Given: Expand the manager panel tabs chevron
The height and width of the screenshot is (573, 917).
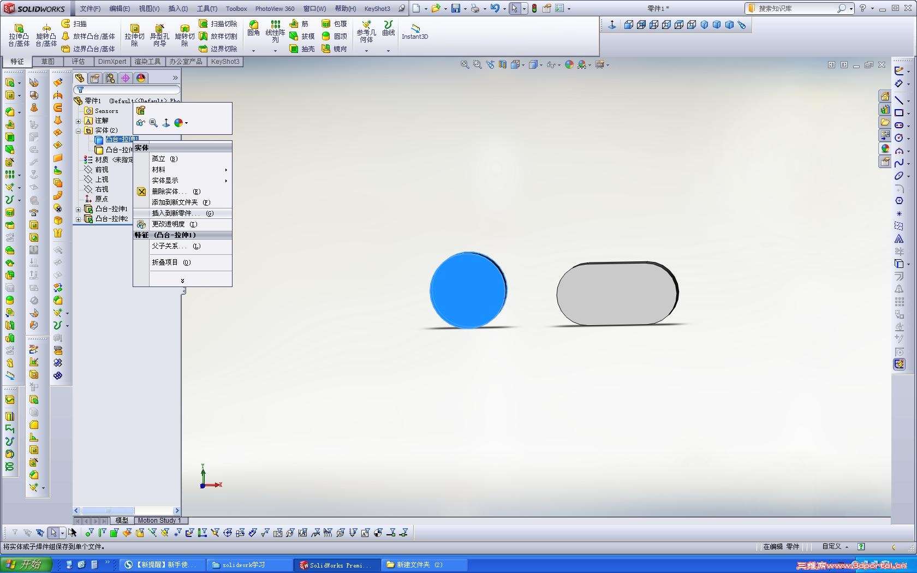Looking at the screenshot, I should tap(175, 78).
